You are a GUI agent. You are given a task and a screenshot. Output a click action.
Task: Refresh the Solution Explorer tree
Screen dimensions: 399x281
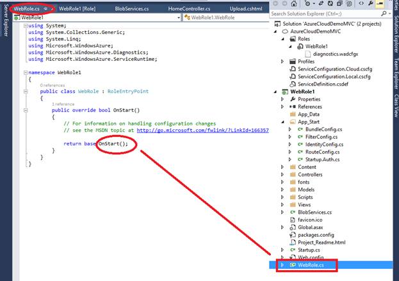coord(330,4)
